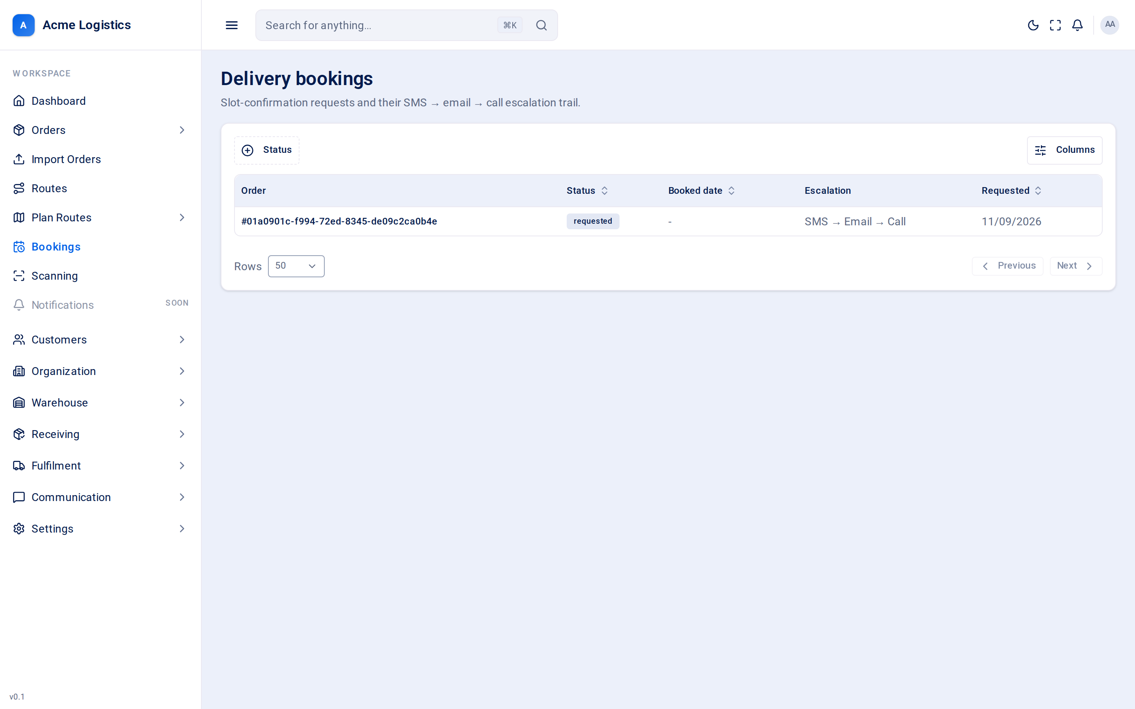Sort by Booked date column
This screenshot has width=1135, height=709.
point(701,190)
